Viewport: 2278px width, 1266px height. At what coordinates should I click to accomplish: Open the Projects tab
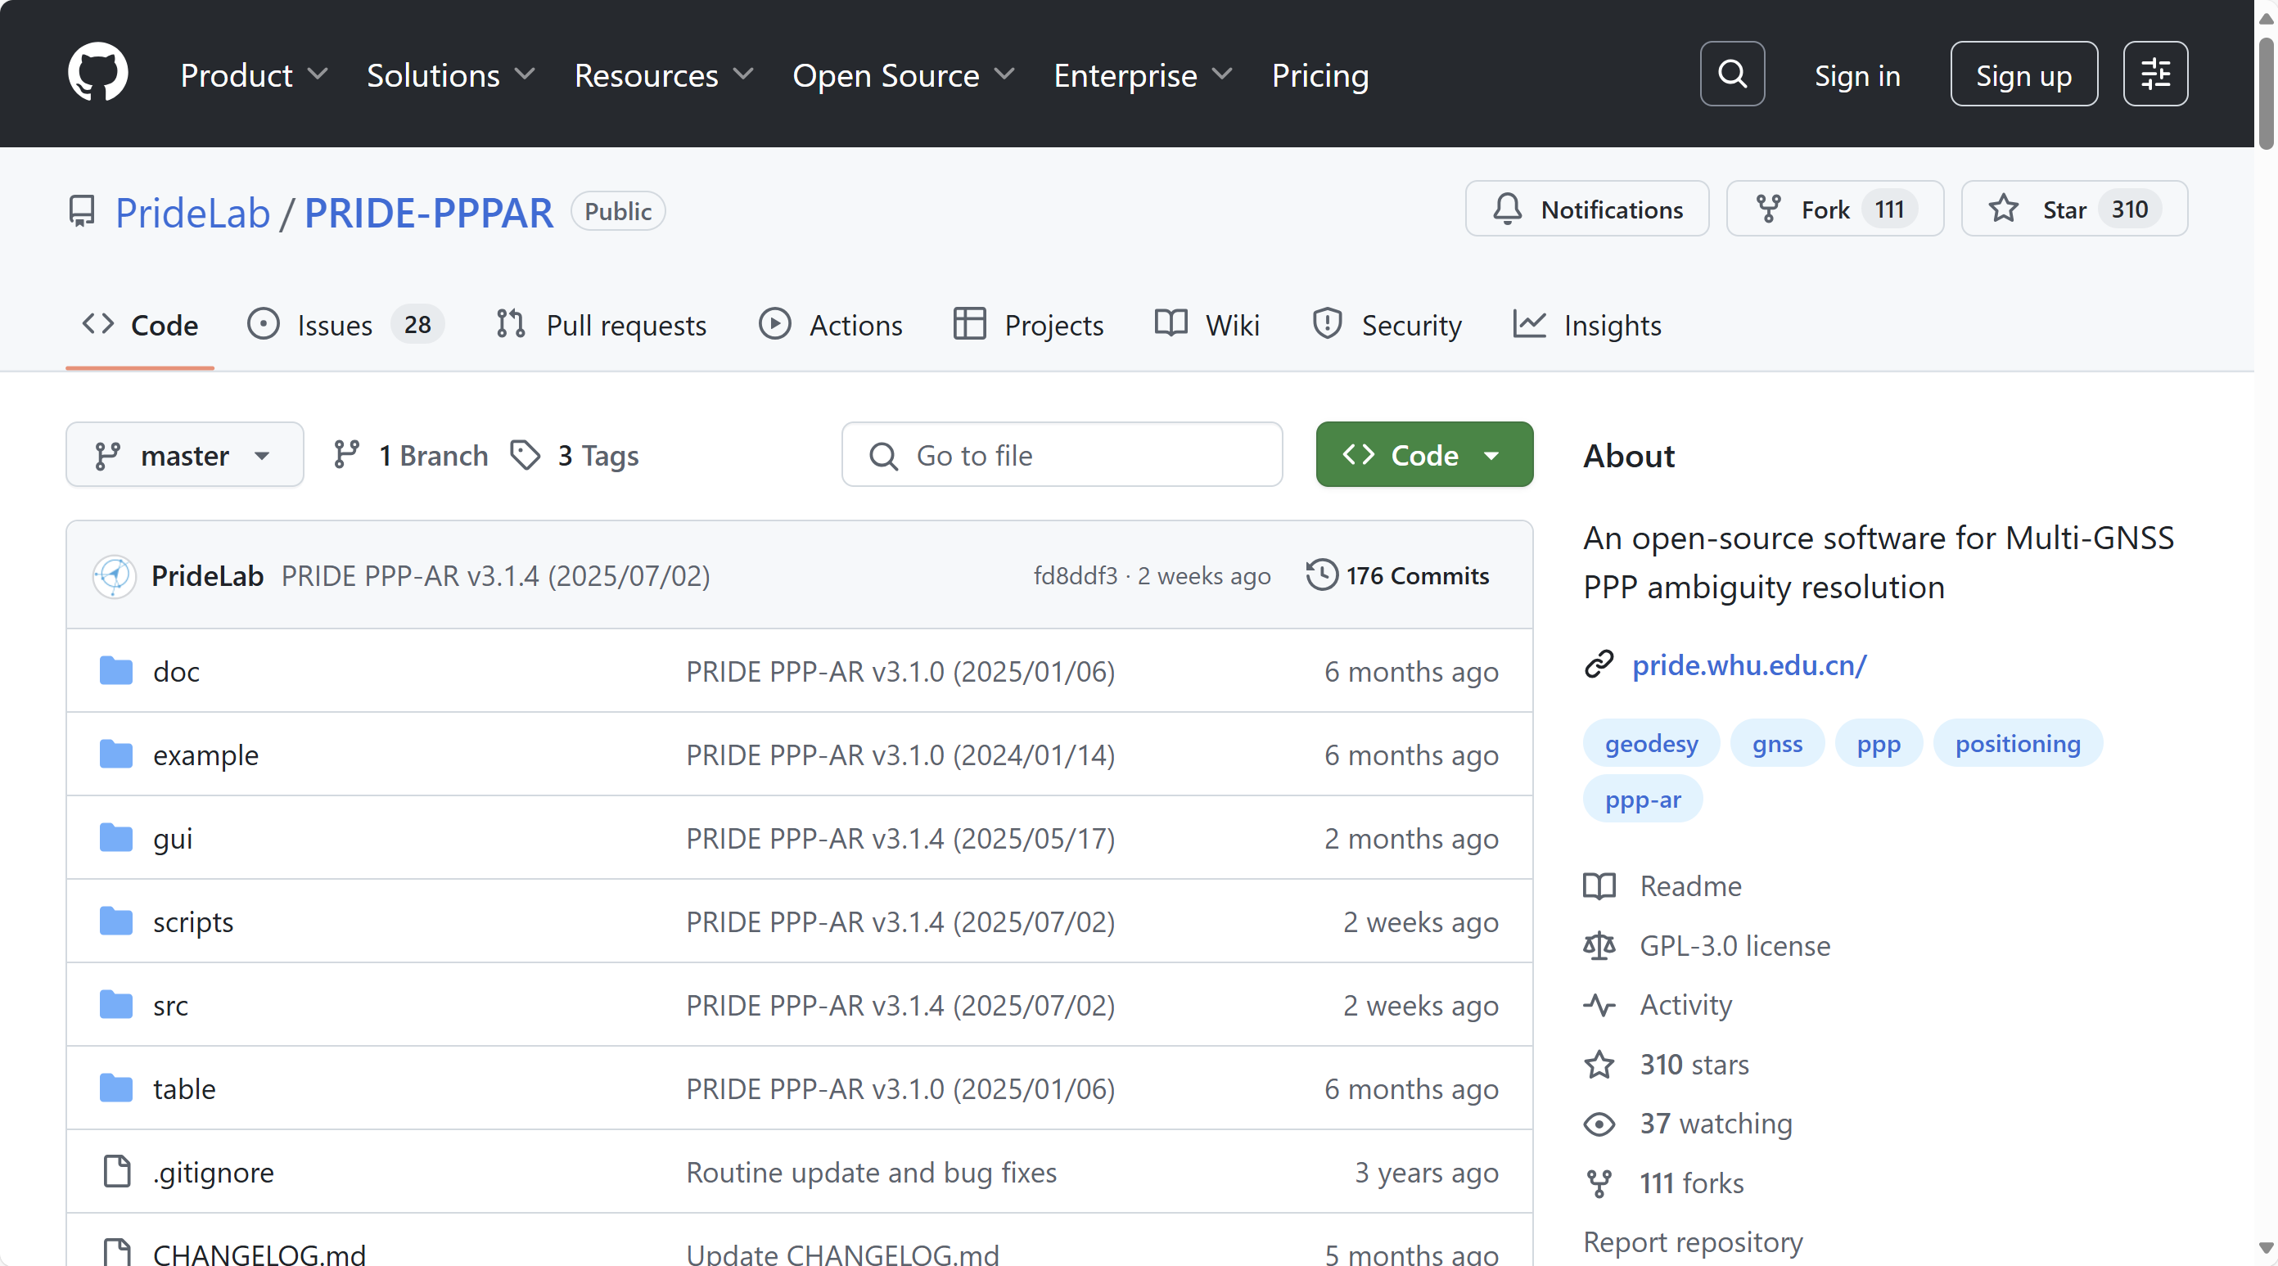point(1028,326)
